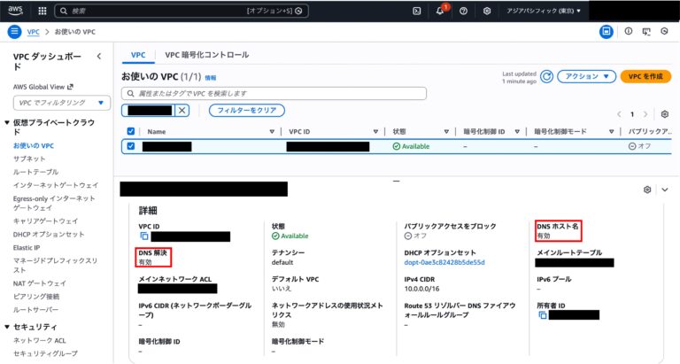
Task: Open the notifications bell
Action: pos(440,11)
